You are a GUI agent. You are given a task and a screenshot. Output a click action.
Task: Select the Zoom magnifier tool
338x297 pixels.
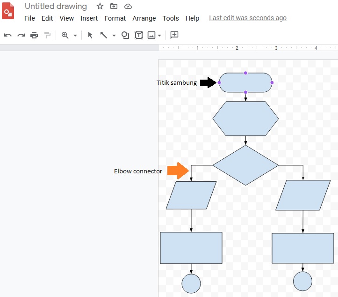click(x=65, y=35)
